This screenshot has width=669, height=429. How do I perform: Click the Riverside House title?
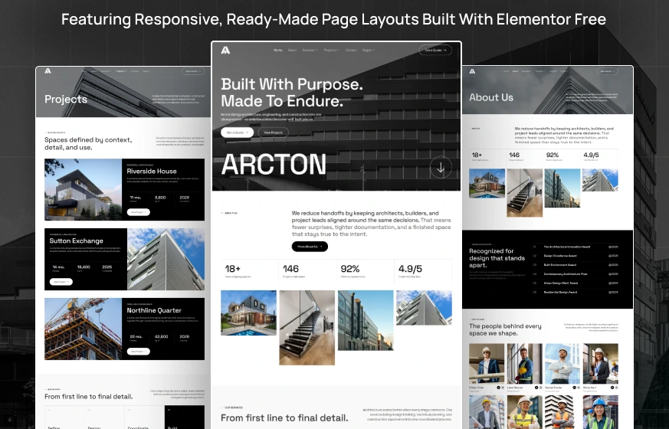tap(152, 171)
